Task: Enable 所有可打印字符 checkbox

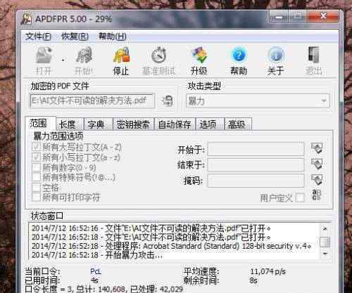Action: tap(37, 197)
